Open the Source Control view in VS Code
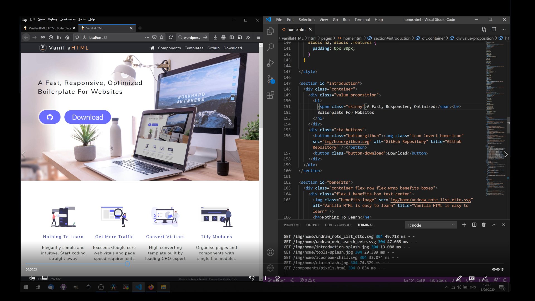The image size is (535, 301). pyautogui.click(x=270, y=79)
